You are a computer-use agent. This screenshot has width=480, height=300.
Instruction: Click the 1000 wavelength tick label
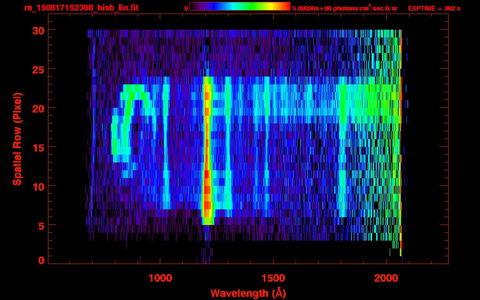coord(160,278)
